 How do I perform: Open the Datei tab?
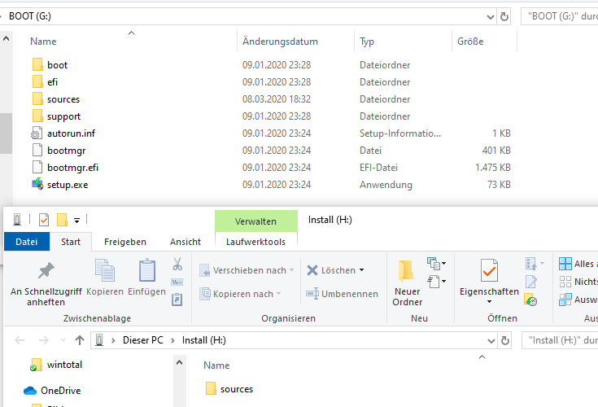(26, 242)
